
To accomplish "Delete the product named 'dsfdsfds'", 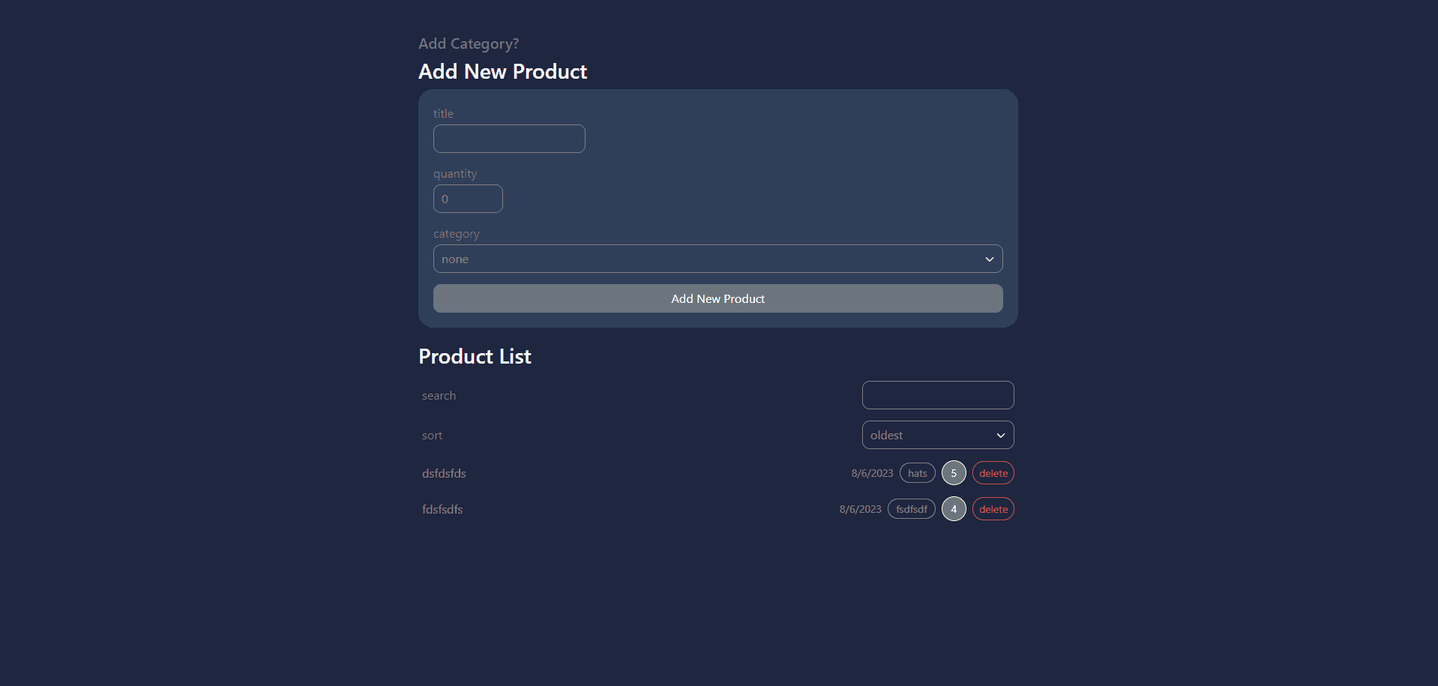I will point(993,472).
